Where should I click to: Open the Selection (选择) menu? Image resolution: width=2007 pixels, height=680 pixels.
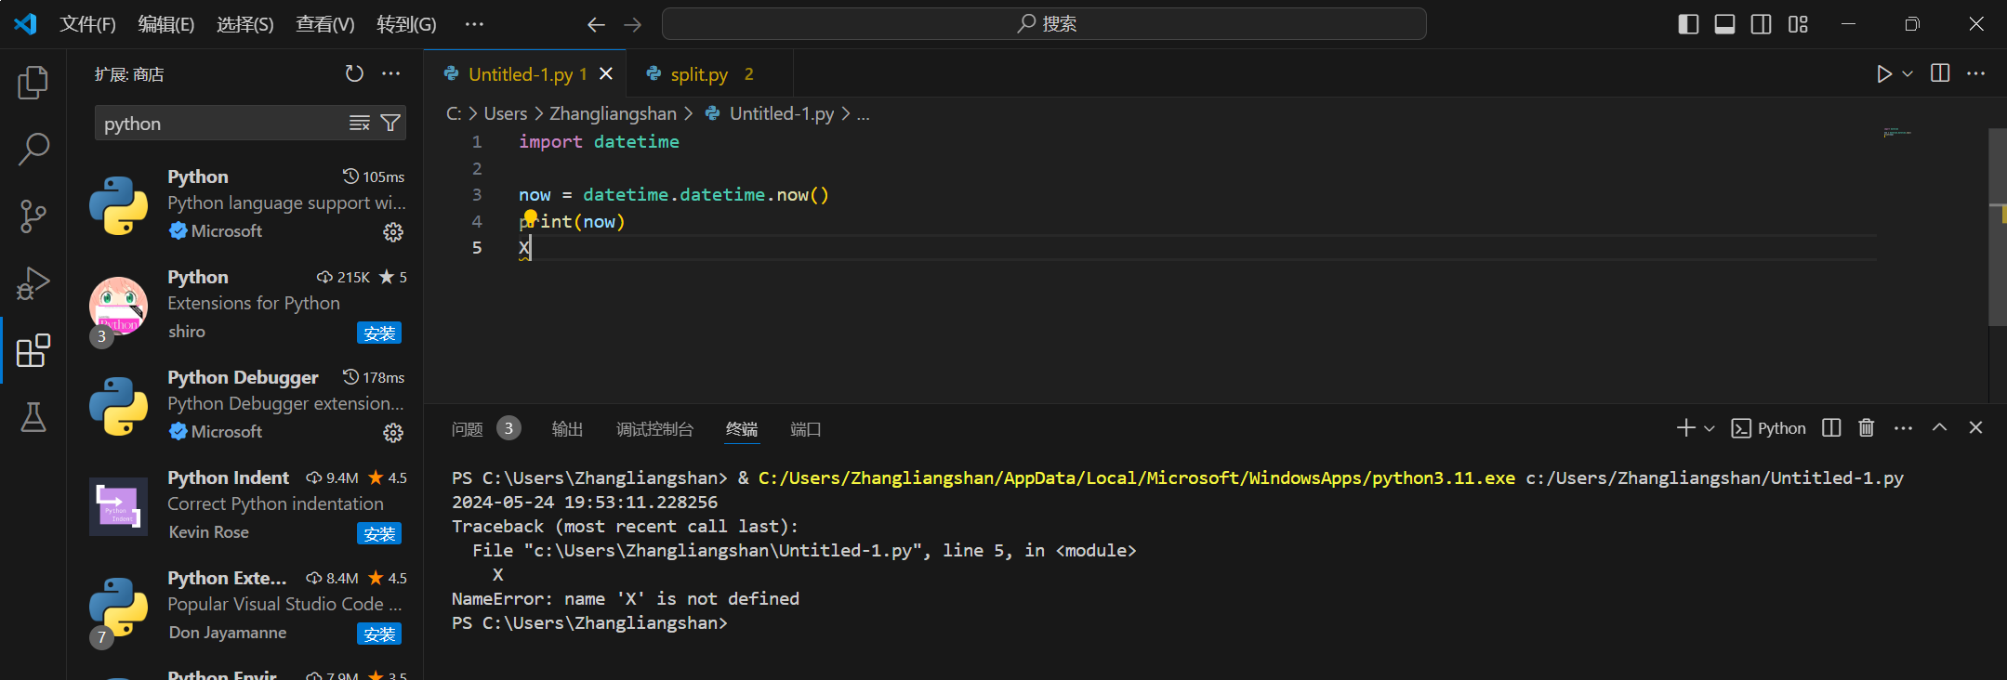point(245,24)
